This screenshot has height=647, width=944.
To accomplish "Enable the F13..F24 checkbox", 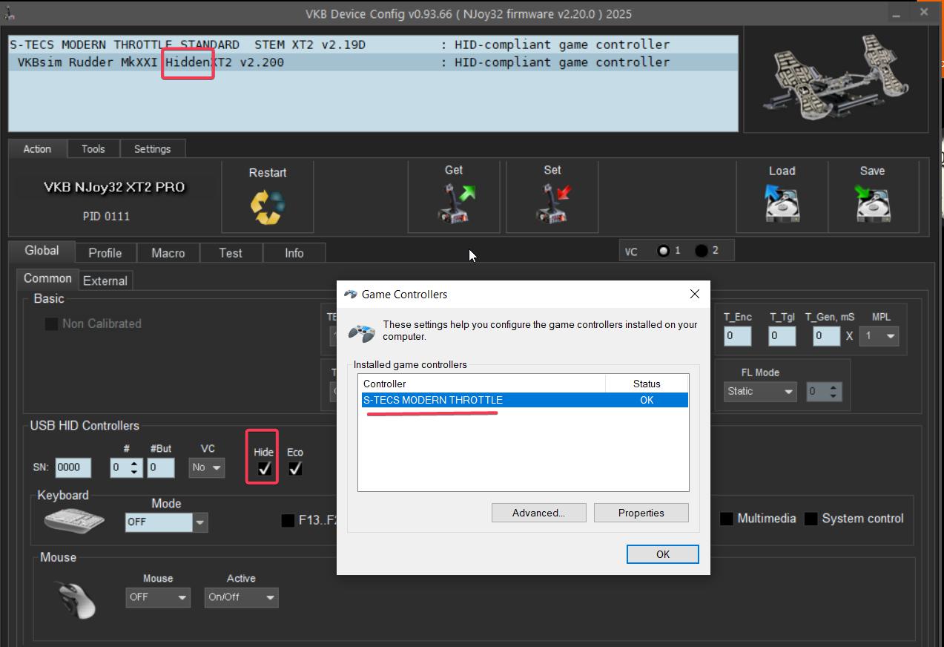I will pos(288,520).
